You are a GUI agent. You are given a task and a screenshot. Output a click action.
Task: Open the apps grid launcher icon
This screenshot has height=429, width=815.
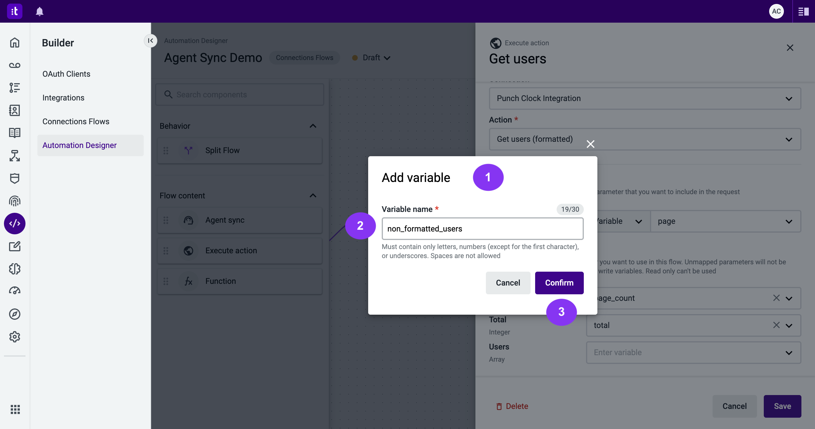click(15, 409)
